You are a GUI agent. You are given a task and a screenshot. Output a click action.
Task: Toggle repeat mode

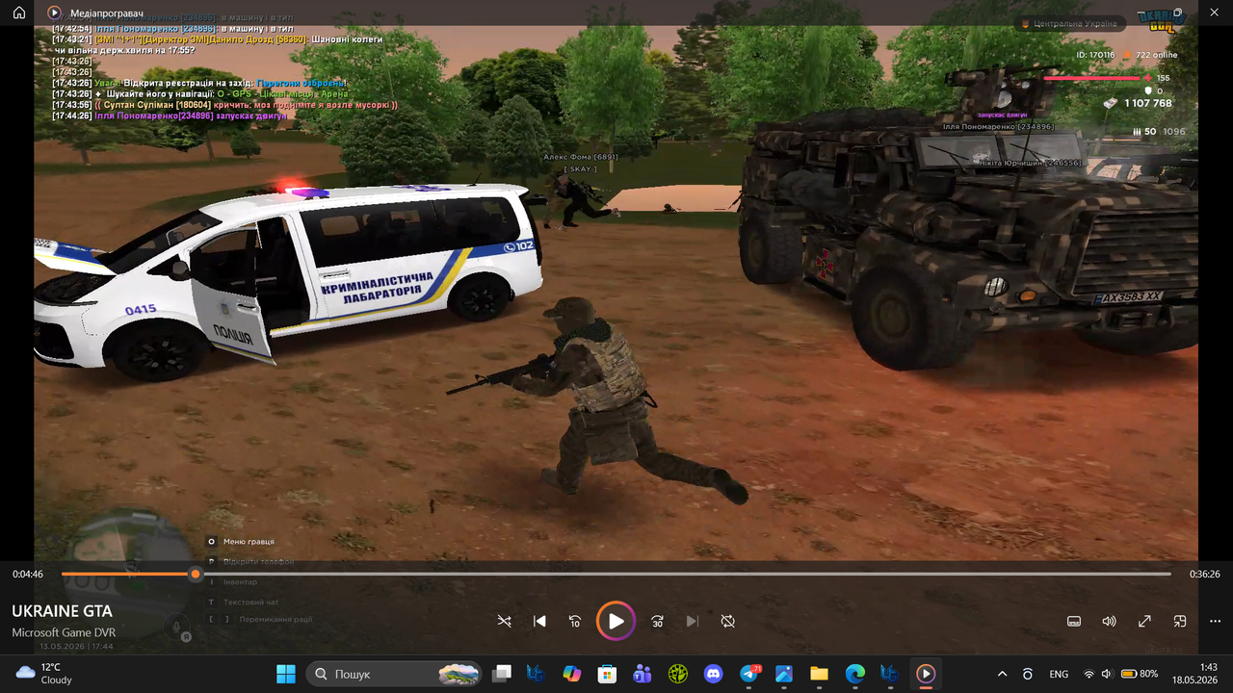[727, 622]
